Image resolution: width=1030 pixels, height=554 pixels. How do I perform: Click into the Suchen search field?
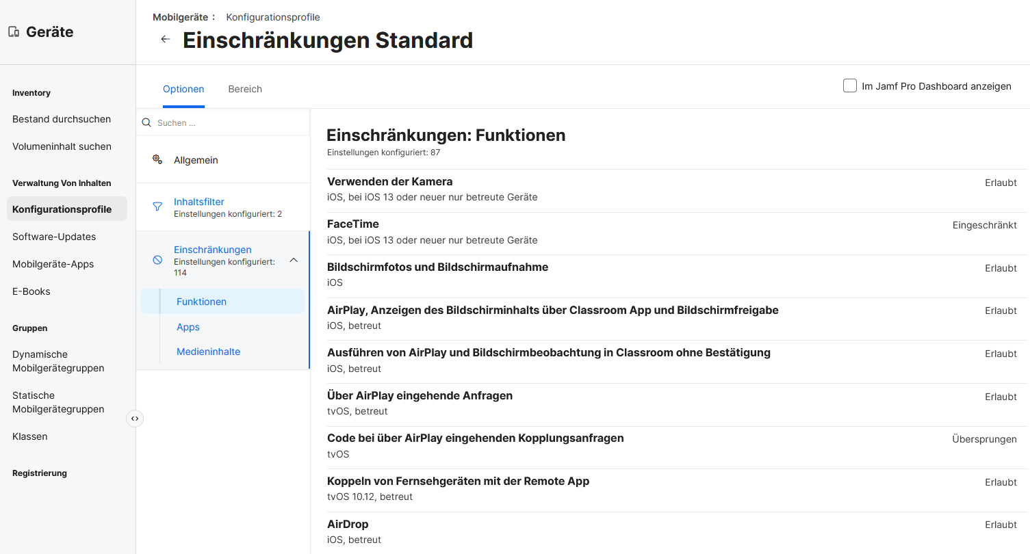(226, 123)
